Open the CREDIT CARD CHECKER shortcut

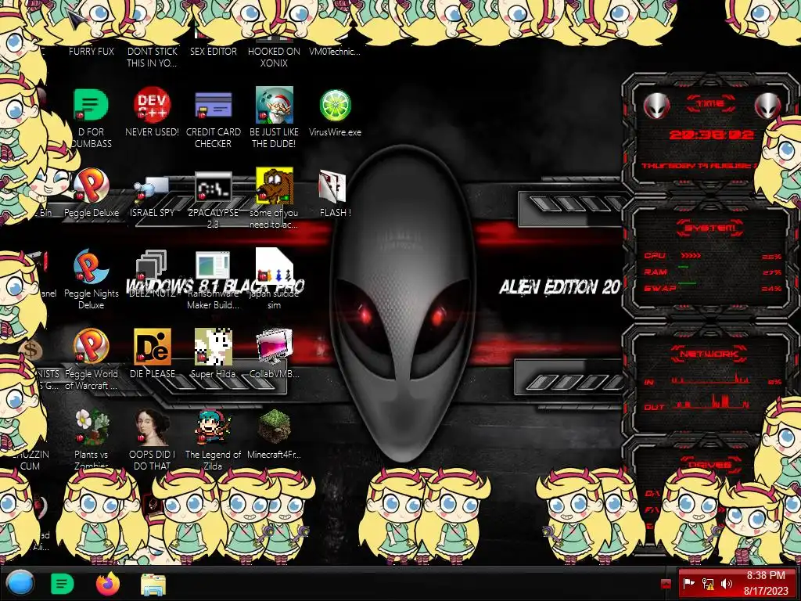[213, 105]
